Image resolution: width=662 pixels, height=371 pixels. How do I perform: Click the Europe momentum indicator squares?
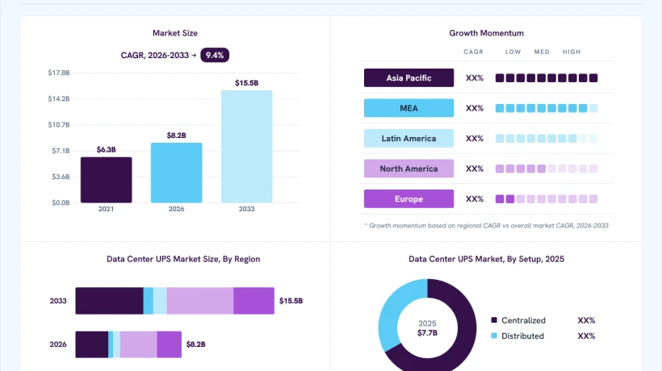[x=547, y=199]
